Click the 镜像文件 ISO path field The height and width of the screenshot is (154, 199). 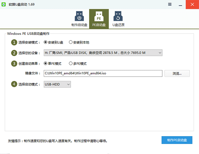coord(103,73)
